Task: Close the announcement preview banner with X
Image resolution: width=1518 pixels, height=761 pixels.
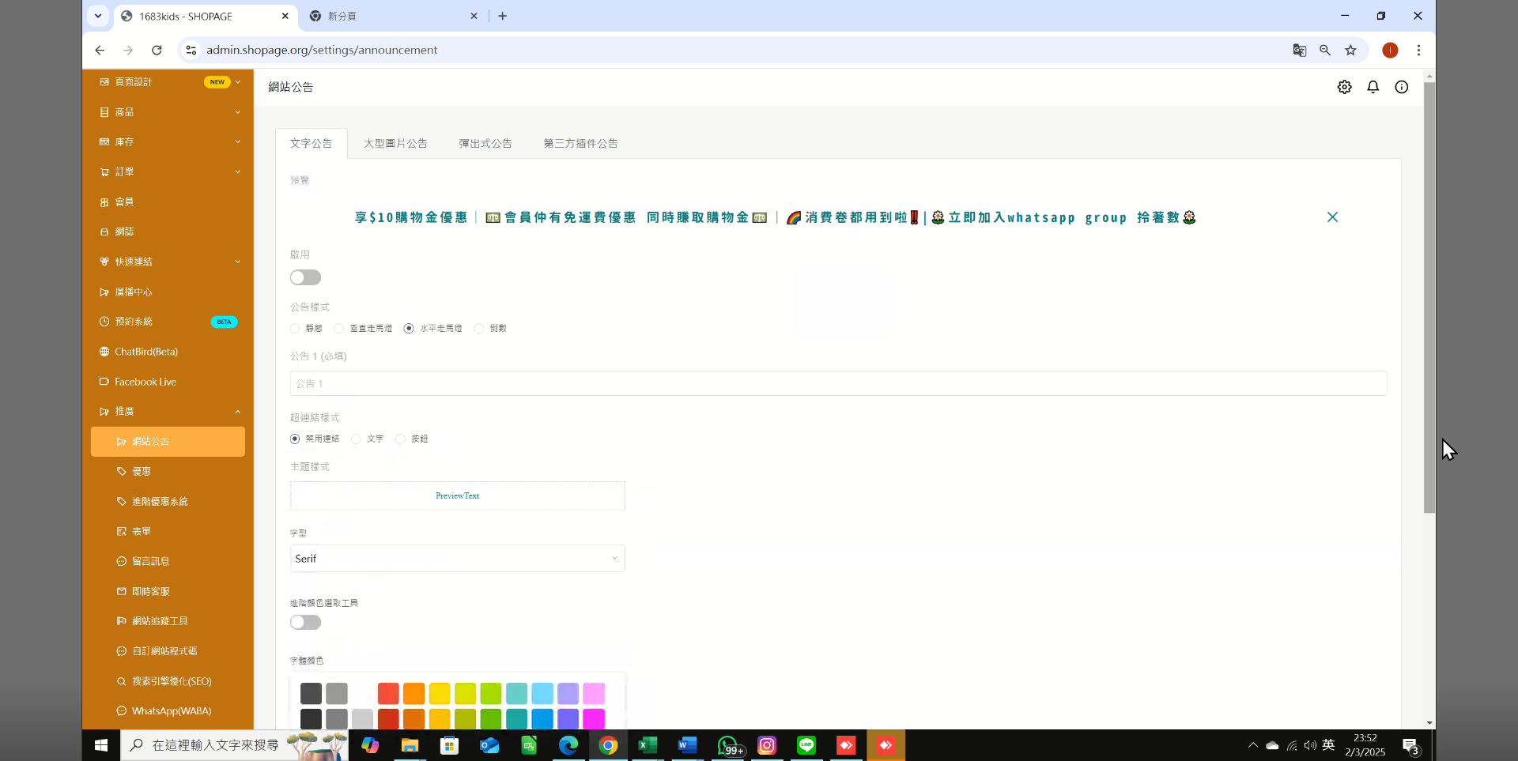Action: pyautogui.click(x=1332, y=217)
